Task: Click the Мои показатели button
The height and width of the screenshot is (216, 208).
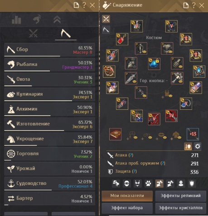Action: point(127,196)
